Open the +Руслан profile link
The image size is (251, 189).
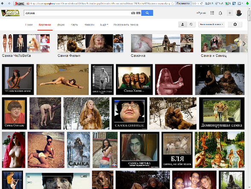[201, 13]
